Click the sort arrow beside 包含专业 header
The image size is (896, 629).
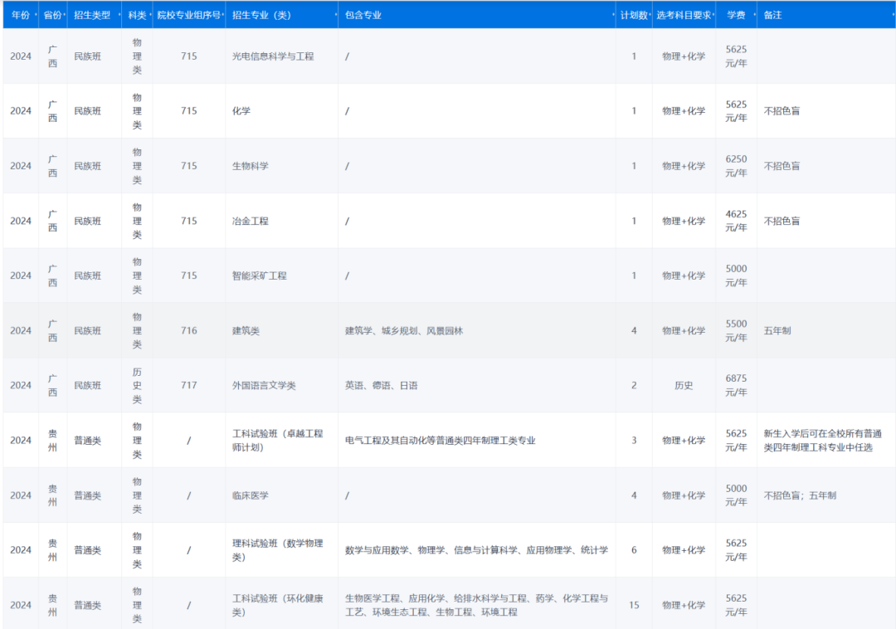pos(614,15)
